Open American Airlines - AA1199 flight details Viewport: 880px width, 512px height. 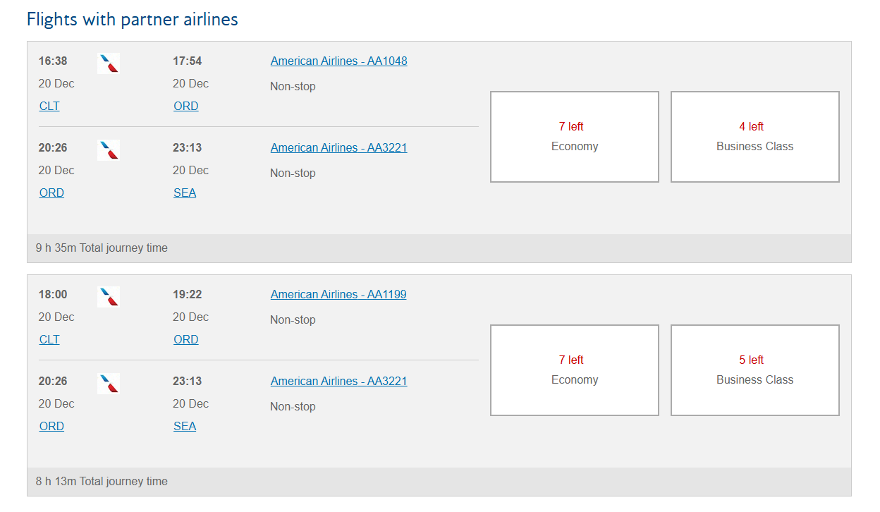point(338,294)
